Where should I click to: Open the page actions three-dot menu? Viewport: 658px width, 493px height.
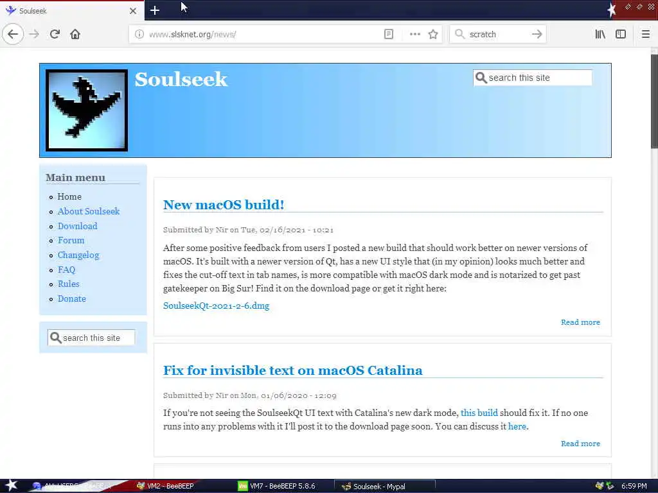point(414,35)
